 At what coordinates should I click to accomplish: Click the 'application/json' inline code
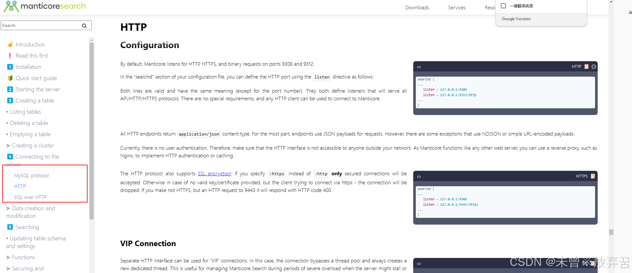tap(199, 134)
